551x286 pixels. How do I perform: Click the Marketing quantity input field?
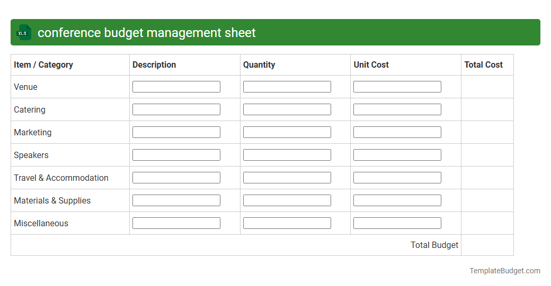[287, 132]
